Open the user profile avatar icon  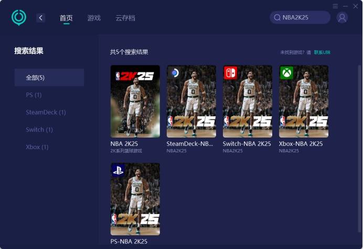[342, 18]
